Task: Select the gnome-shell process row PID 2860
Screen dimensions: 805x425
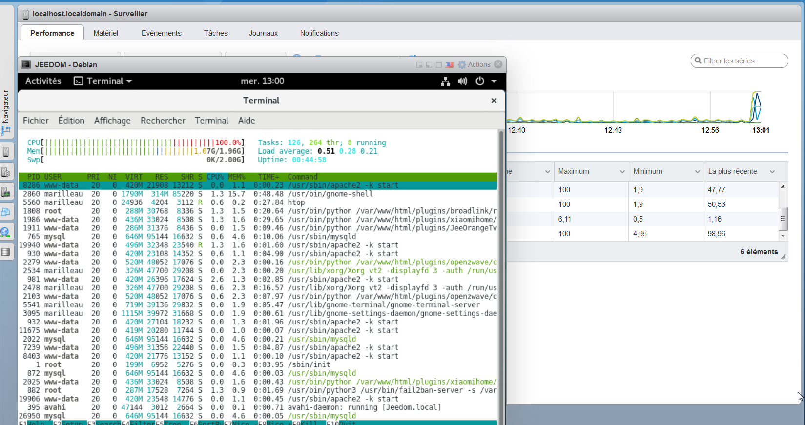Action: point(258,194)
